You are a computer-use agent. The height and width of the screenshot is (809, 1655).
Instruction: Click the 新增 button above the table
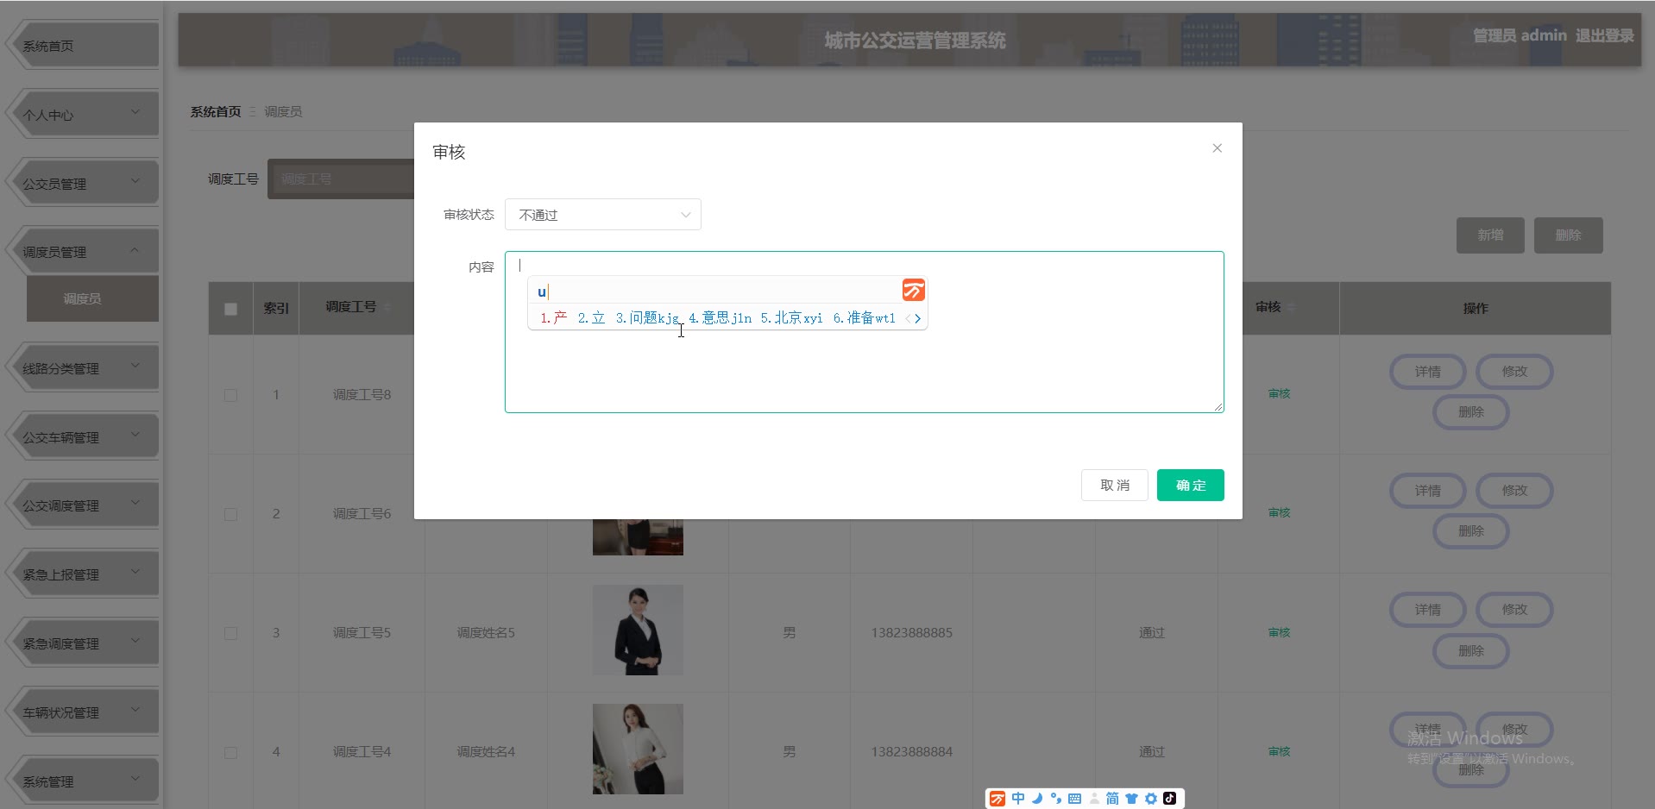(x=1490, y=235)
